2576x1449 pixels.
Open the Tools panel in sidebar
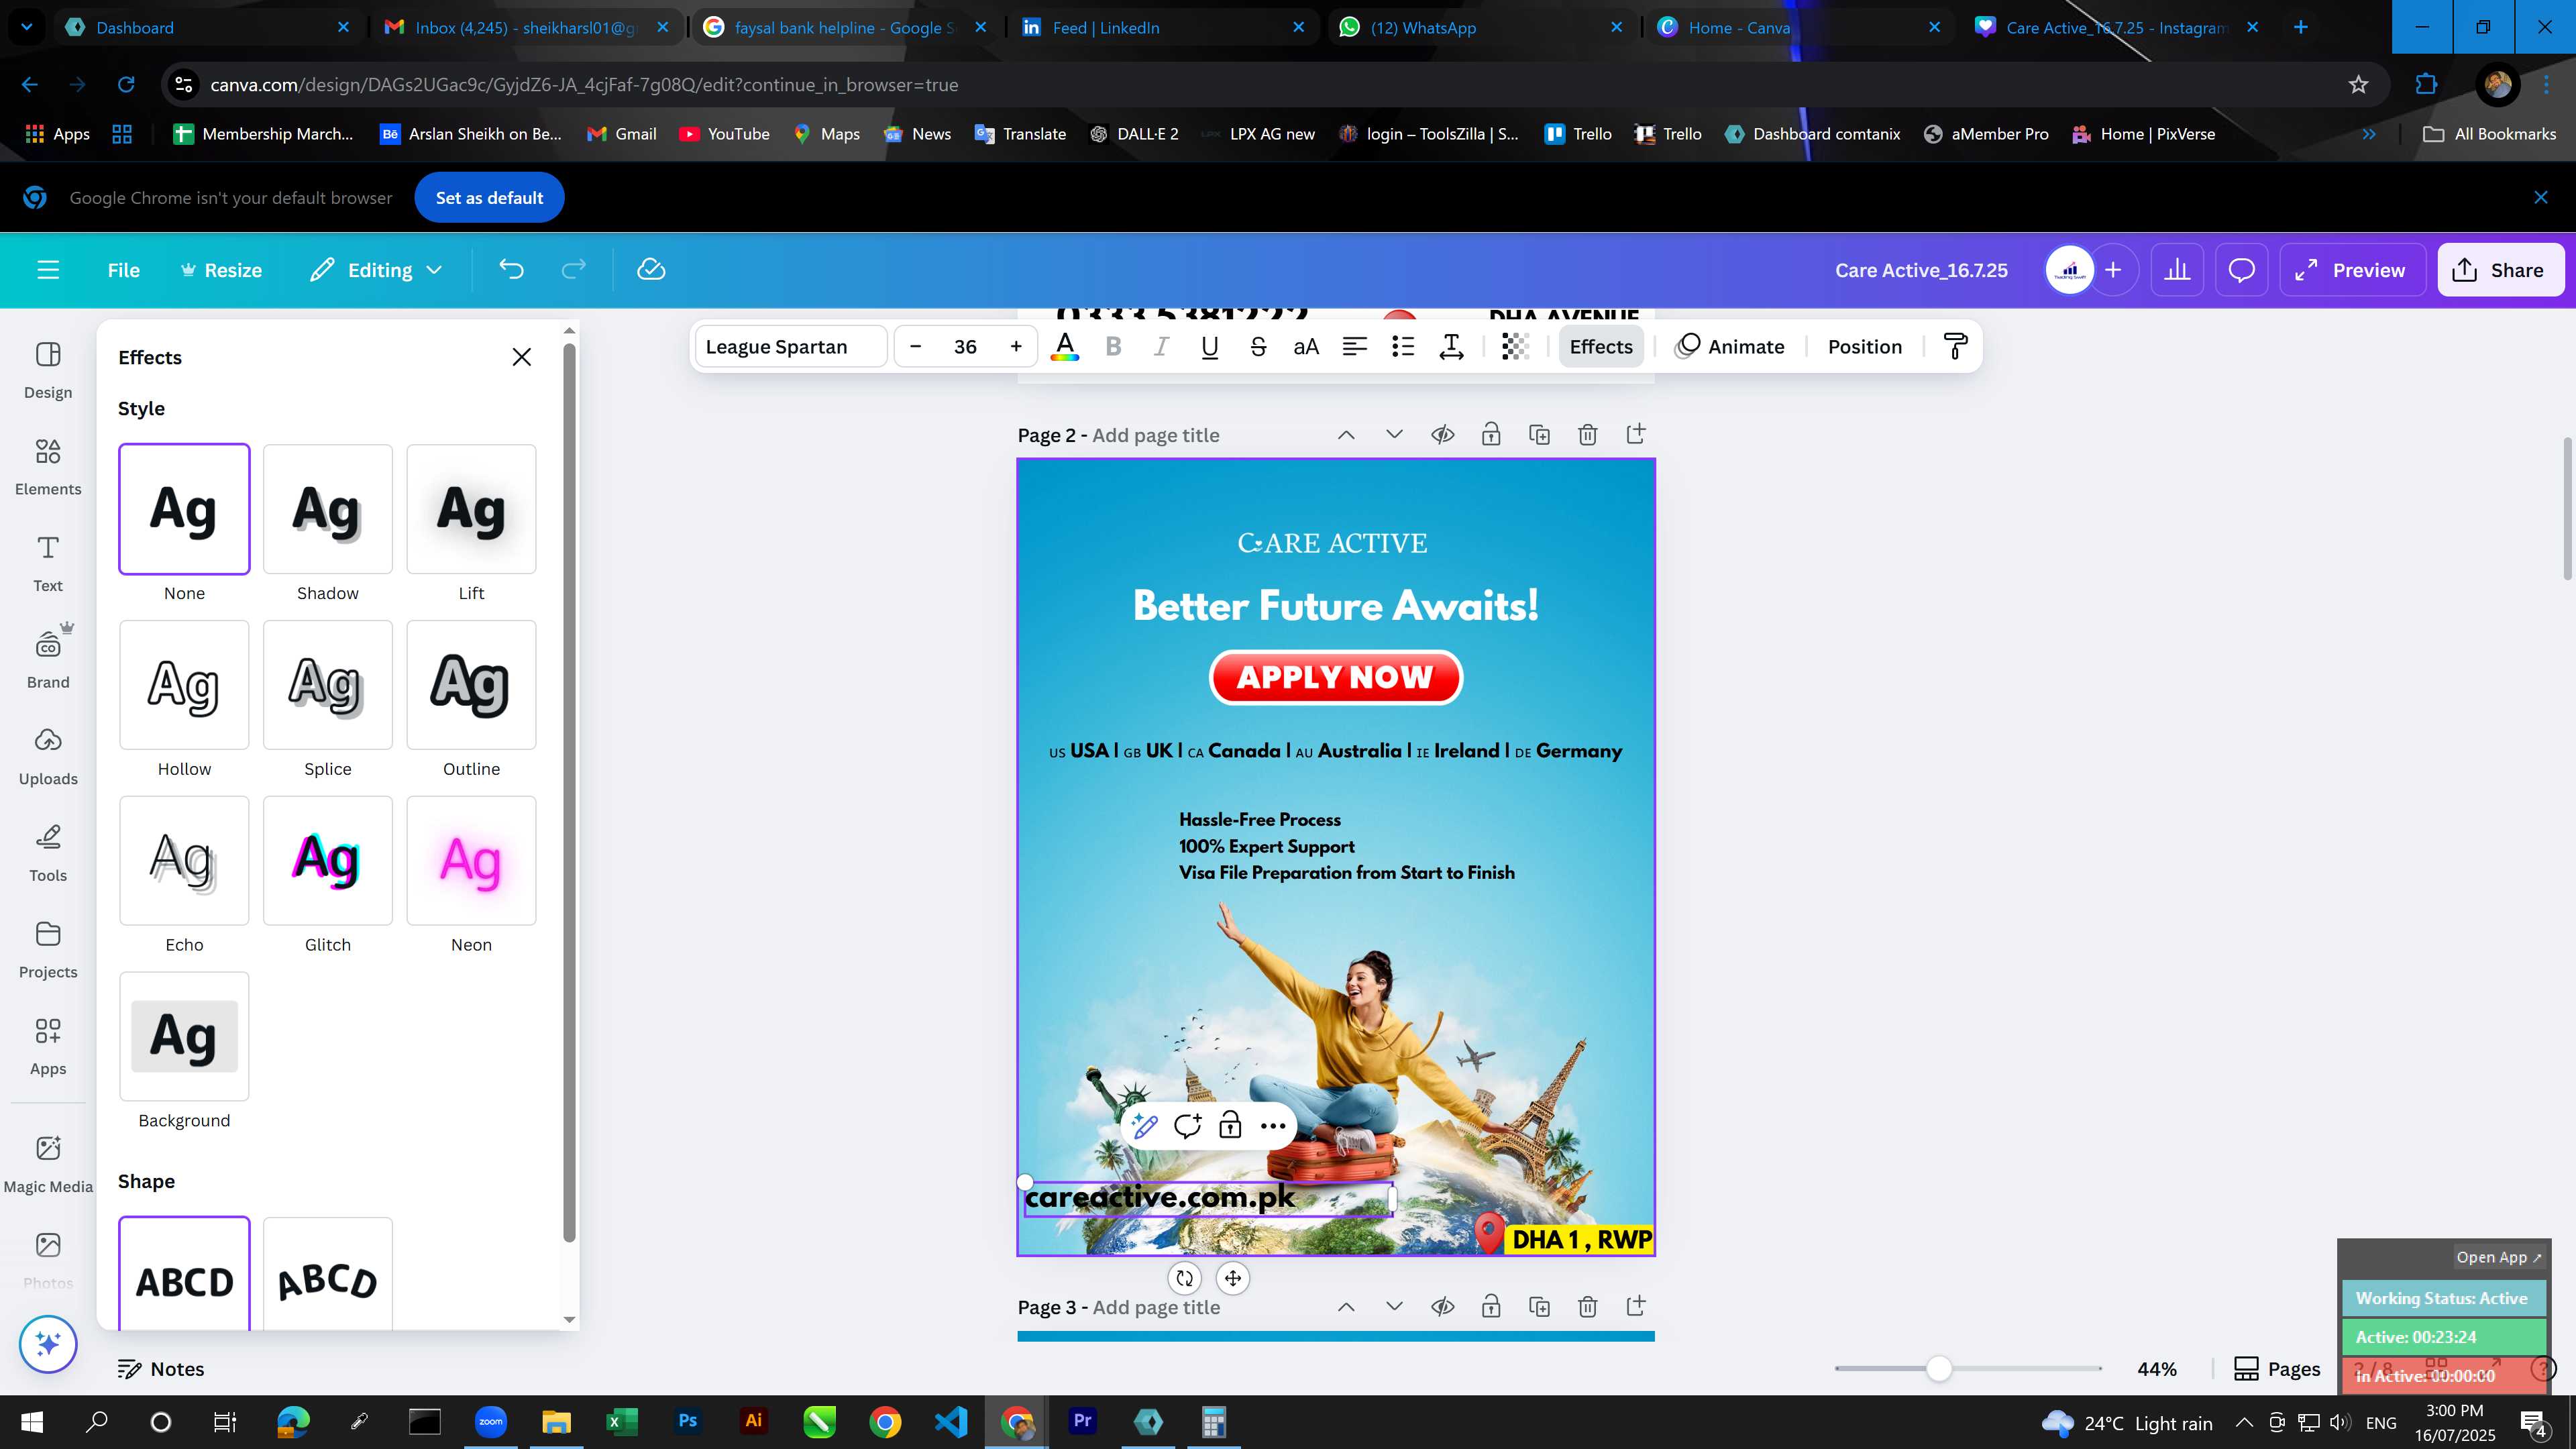pos(48,853)
